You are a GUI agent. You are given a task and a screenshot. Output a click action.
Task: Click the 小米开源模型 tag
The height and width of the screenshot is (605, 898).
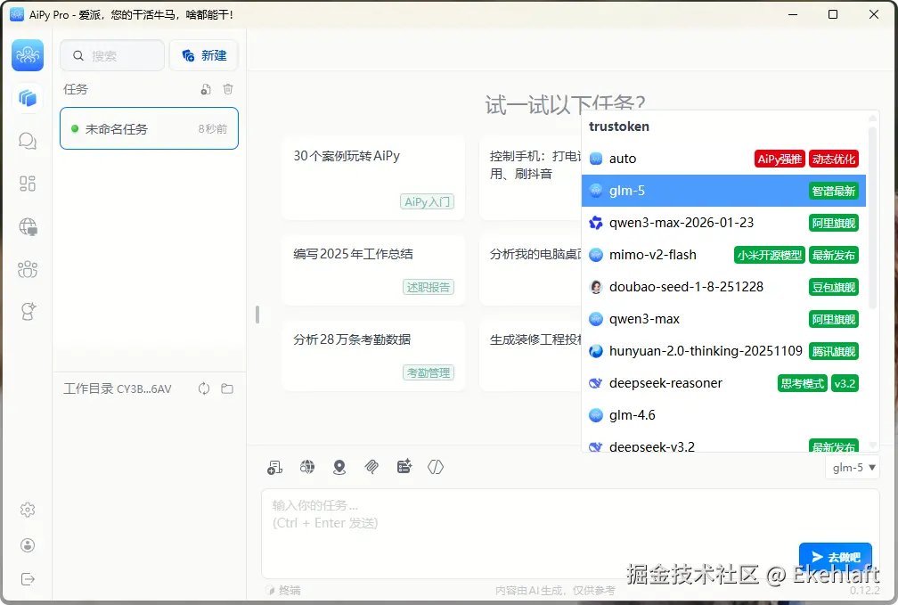point(770,255)
